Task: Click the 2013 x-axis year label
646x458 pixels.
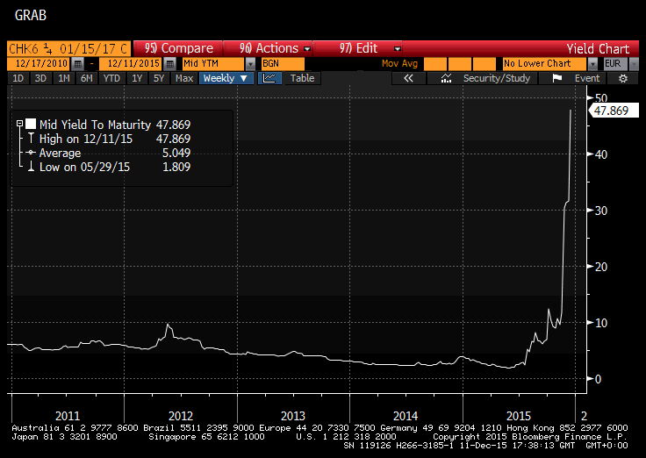Action: pyautogui.click(x=293, y=416)
